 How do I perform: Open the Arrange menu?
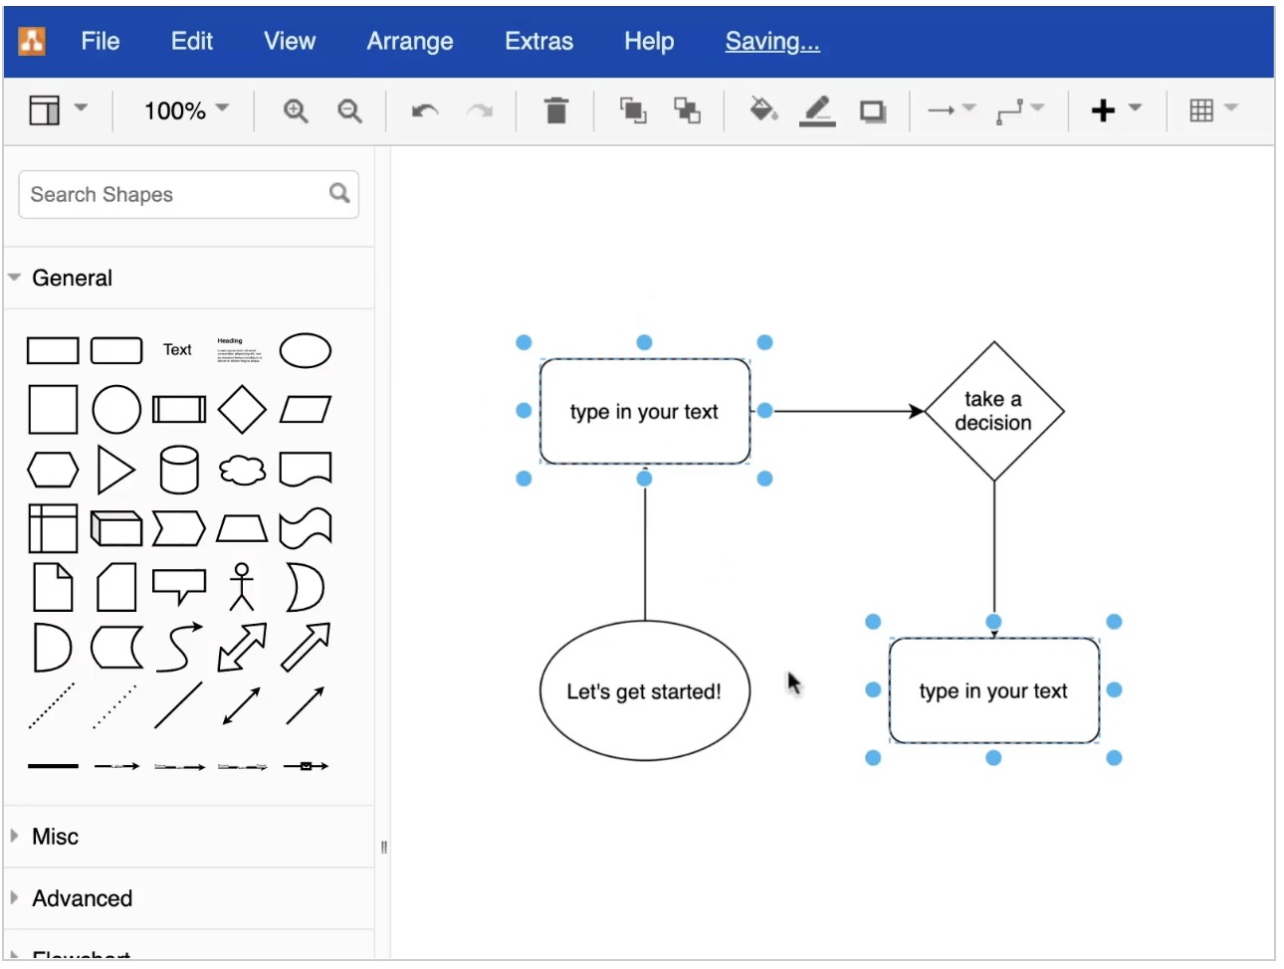point(409,41)
